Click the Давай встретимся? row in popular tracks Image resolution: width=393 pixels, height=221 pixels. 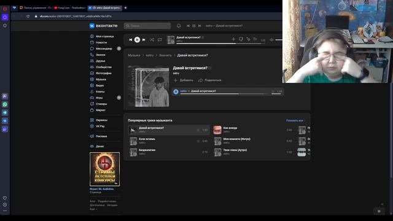pyautogui.click(x=169, y=130)
